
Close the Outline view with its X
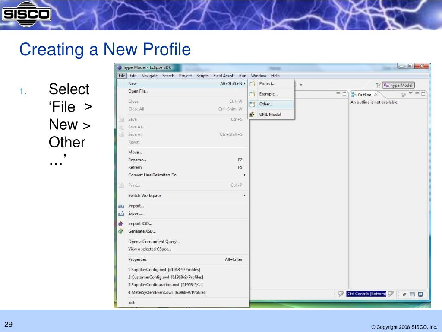376,95
